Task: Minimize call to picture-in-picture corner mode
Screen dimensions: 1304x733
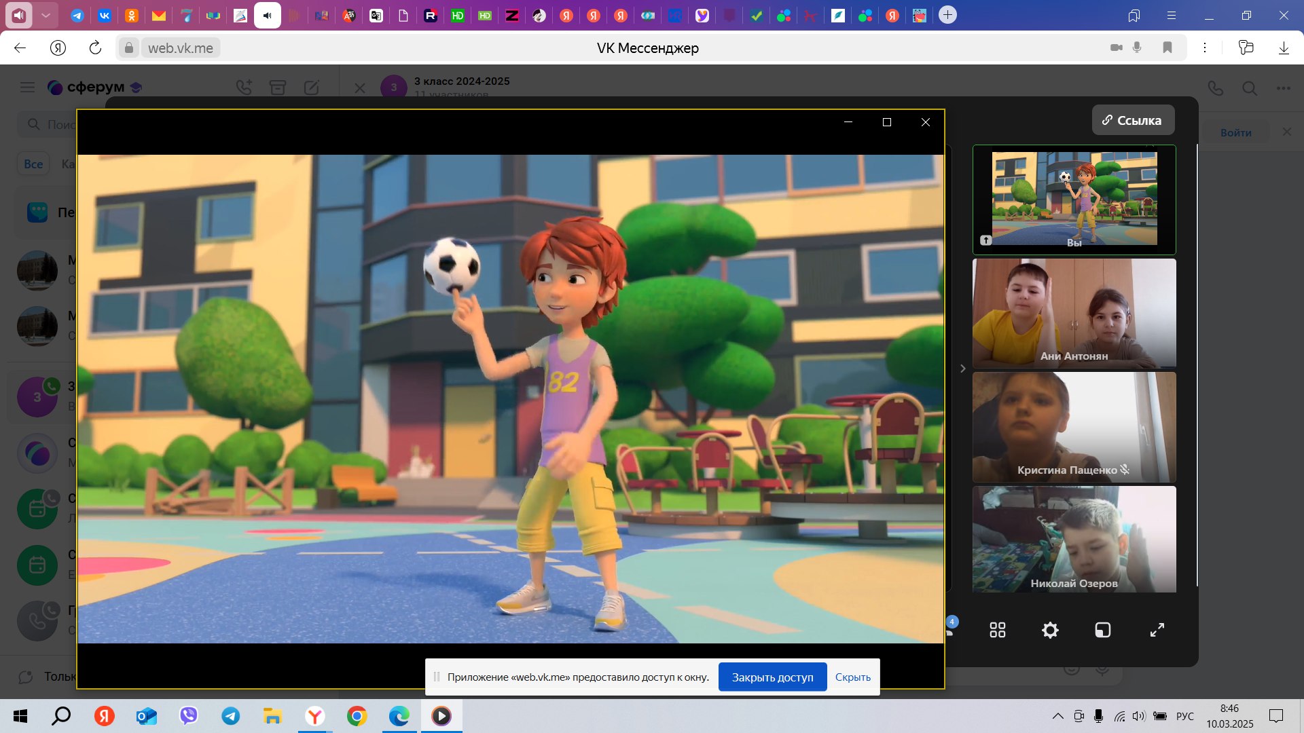Action: 1103,631
